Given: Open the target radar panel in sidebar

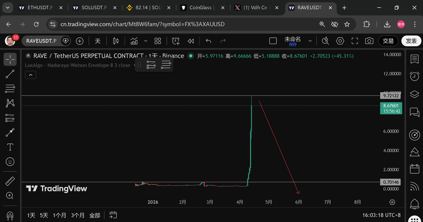Looking at the screenshot, I should [x=415, y=135].
